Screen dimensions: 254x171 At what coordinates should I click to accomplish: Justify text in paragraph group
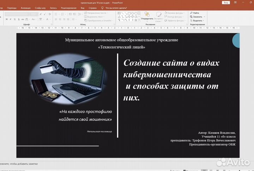click(x=68, y=19)
